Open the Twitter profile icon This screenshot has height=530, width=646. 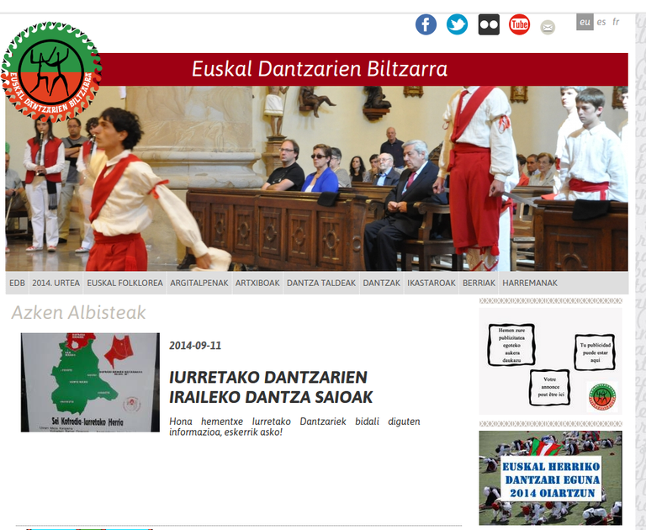pyautogui.click(x=457, y=24)
